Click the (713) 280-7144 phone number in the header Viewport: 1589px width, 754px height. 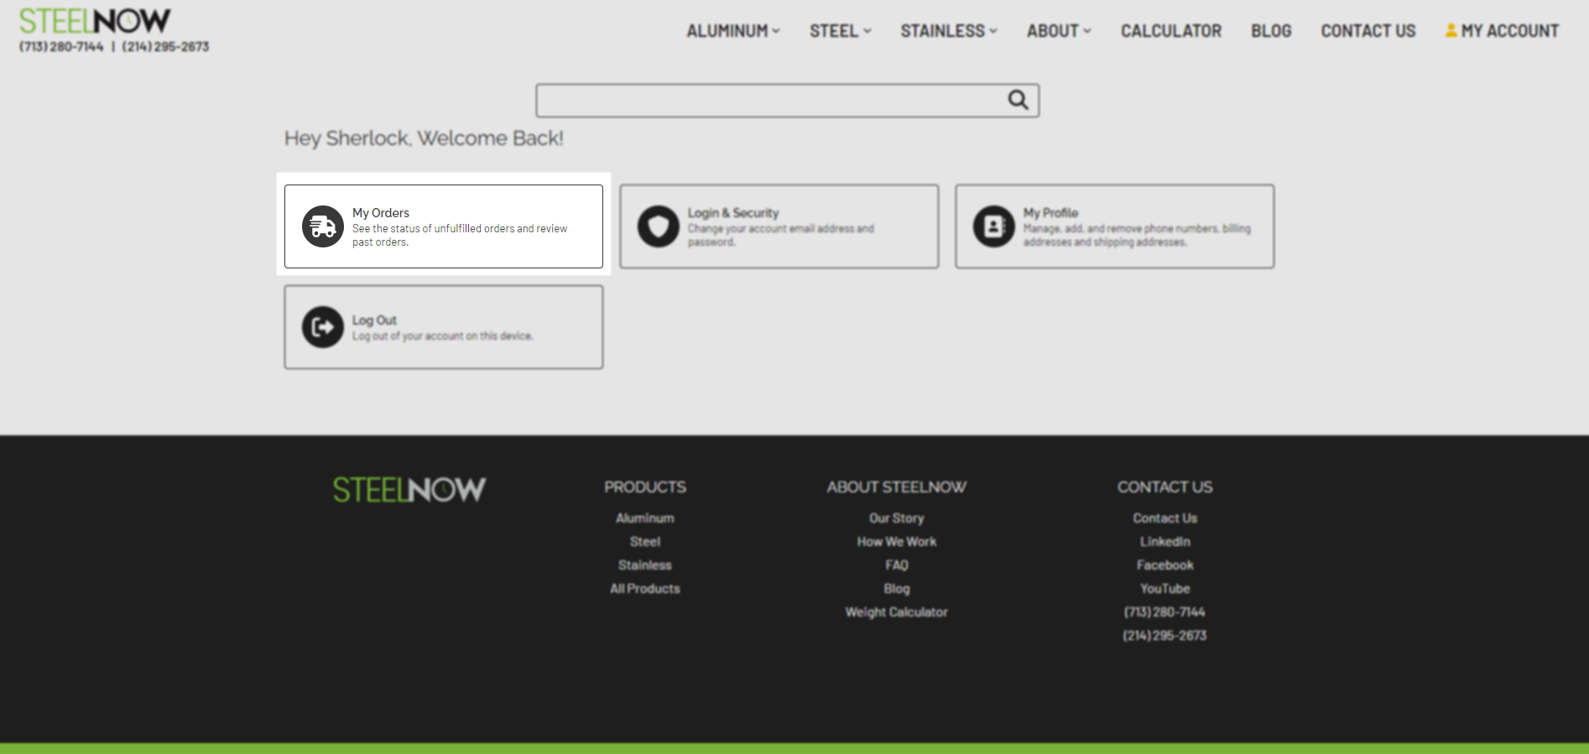click(x=61, y=47)
